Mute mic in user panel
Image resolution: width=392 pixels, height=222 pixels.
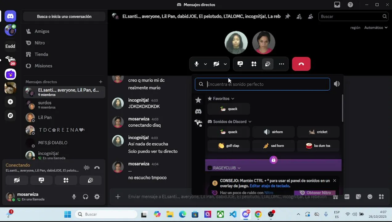[74, 197]
